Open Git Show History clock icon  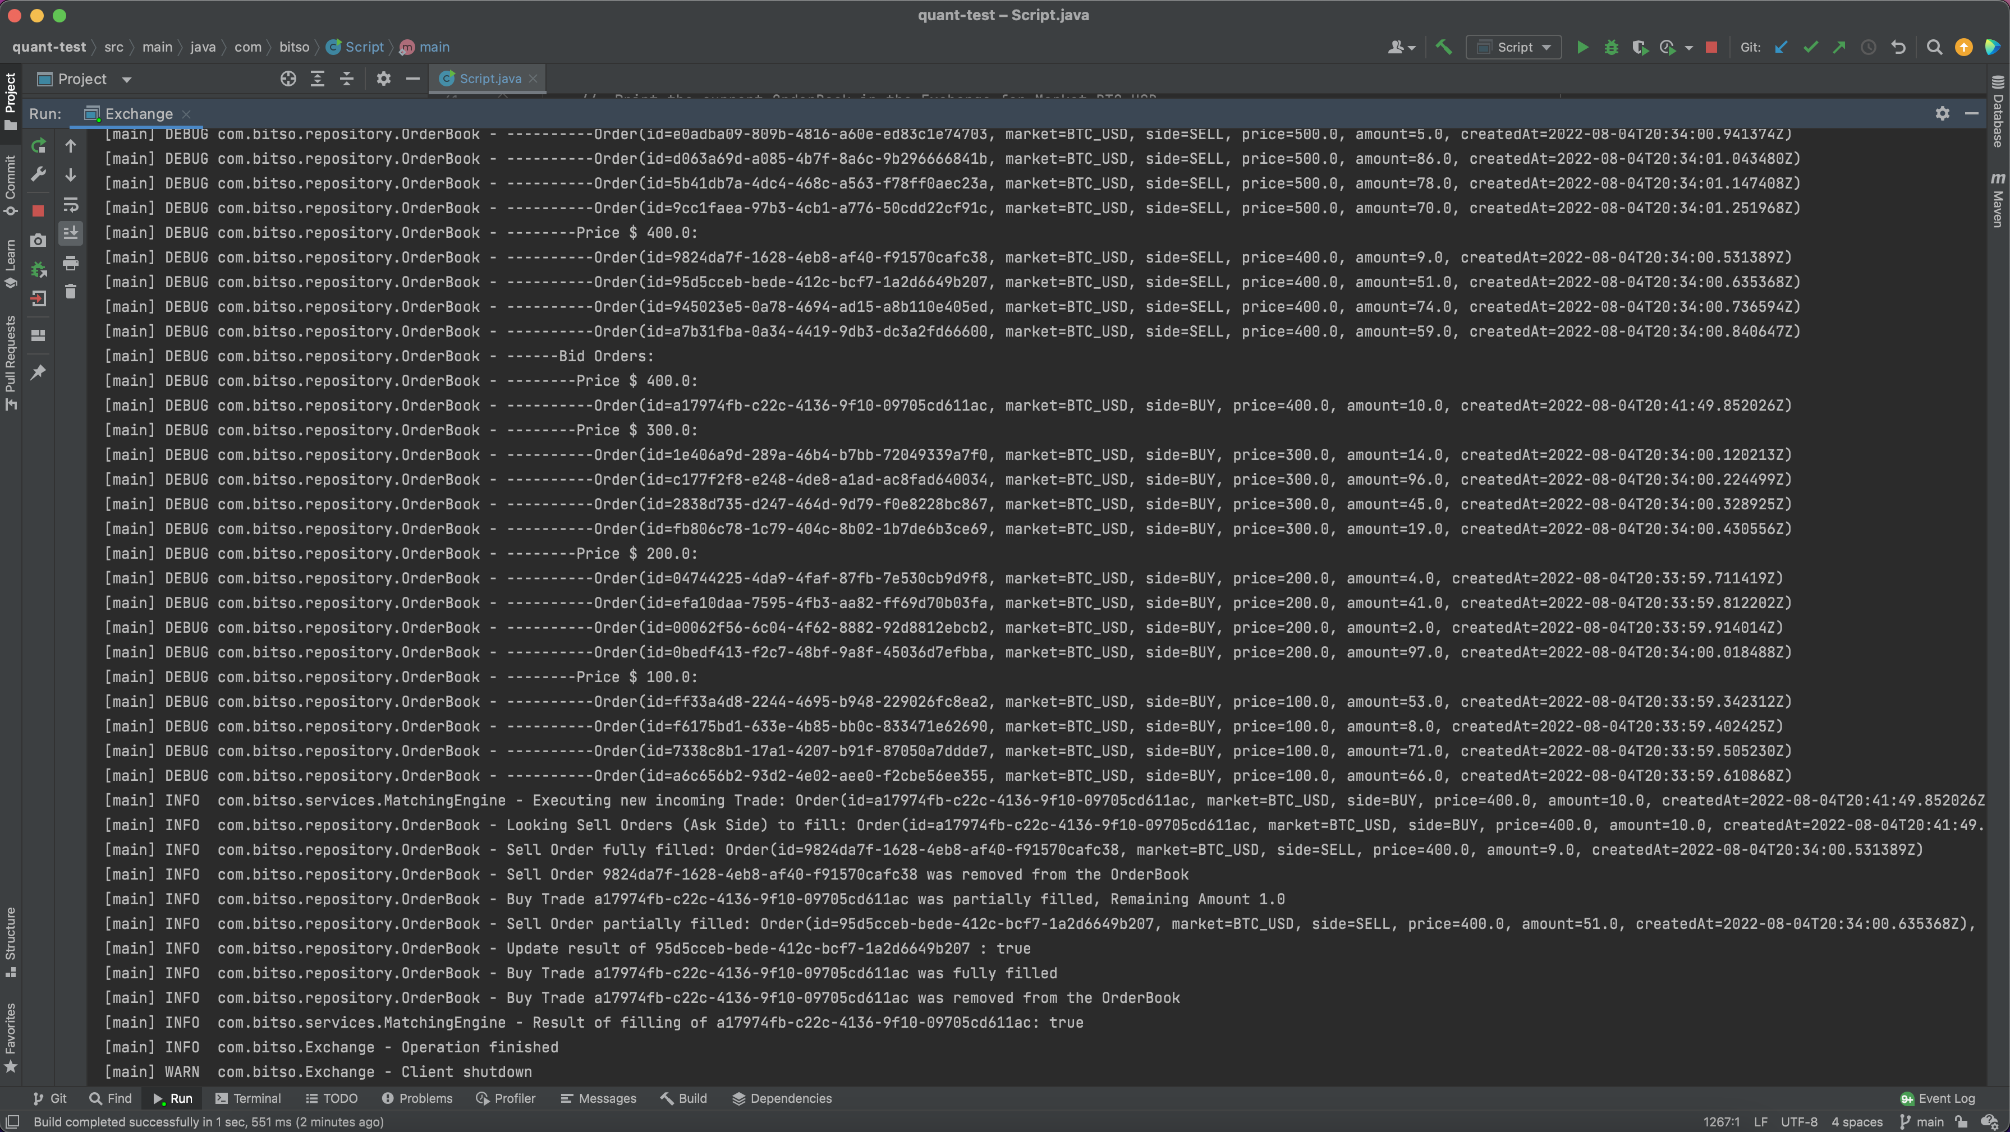tap(1868, 48)
